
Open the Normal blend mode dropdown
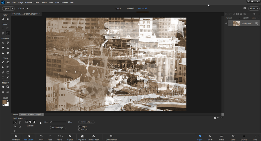click(233, 18)
